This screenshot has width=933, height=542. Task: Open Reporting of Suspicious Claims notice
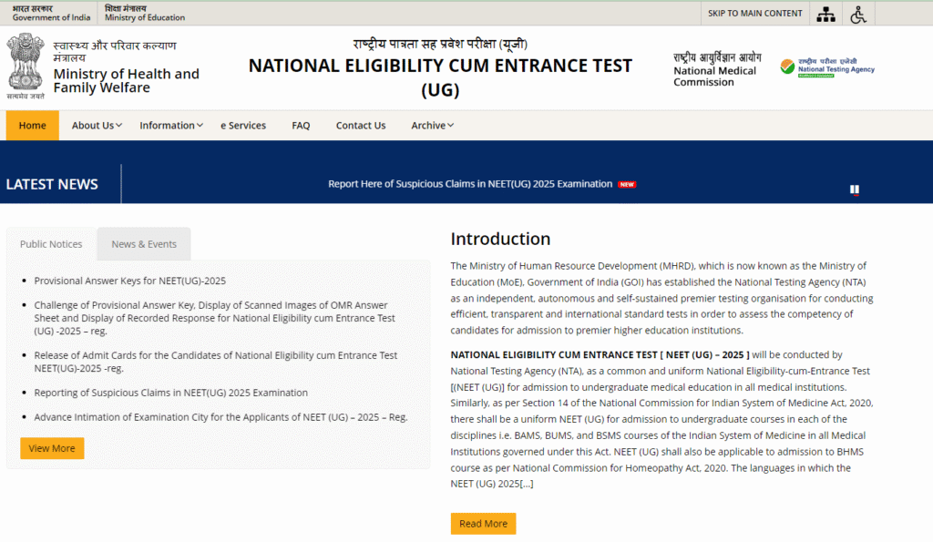point(170,393)
